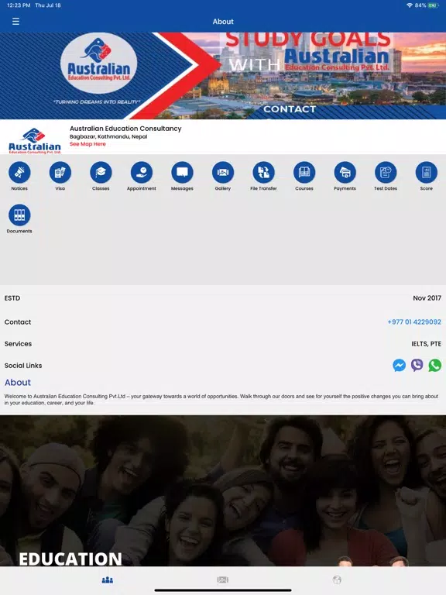Call the +977 01 4229092 number
Screen dimensions: 446x595
point(414,322)
